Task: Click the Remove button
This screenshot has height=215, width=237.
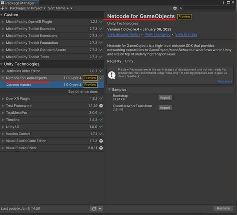Action: coord(223,208)
